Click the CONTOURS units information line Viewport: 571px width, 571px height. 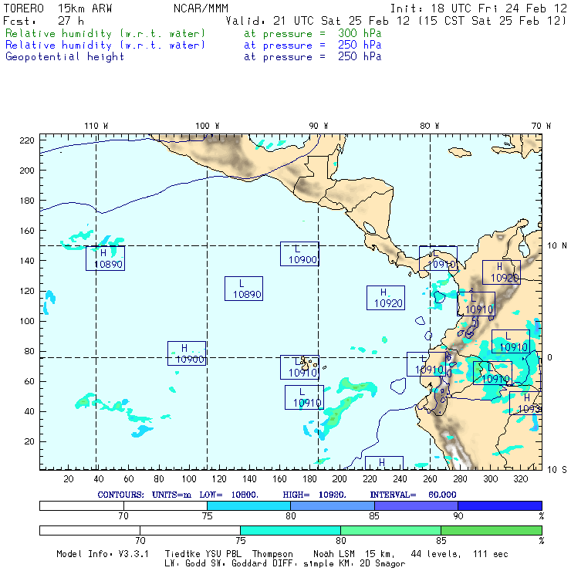click(277, 495)
